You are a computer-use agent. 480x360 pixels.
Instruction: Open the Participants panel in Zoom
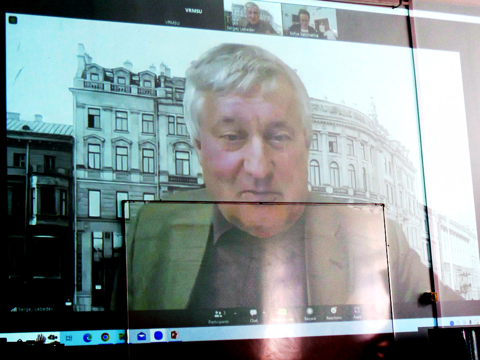pyautogui.click(x=218, y=316)
